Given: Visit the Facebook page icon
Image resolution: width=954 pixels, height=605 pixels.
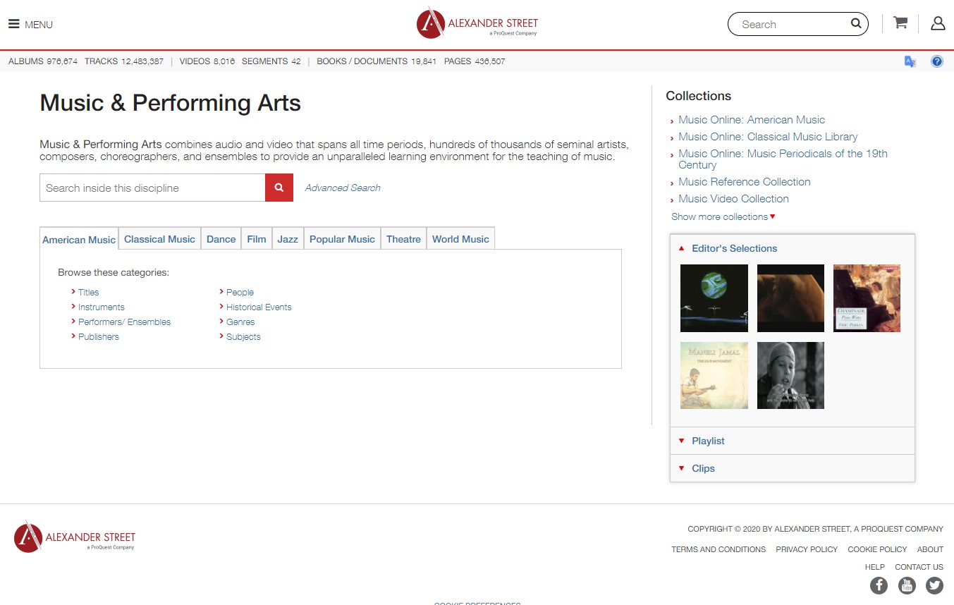Looking at the screenshot, I should (879, 585).
